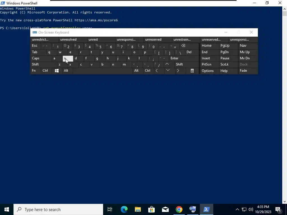
Task: Open the keyboard Options button
Action: (x=209, y=71)
